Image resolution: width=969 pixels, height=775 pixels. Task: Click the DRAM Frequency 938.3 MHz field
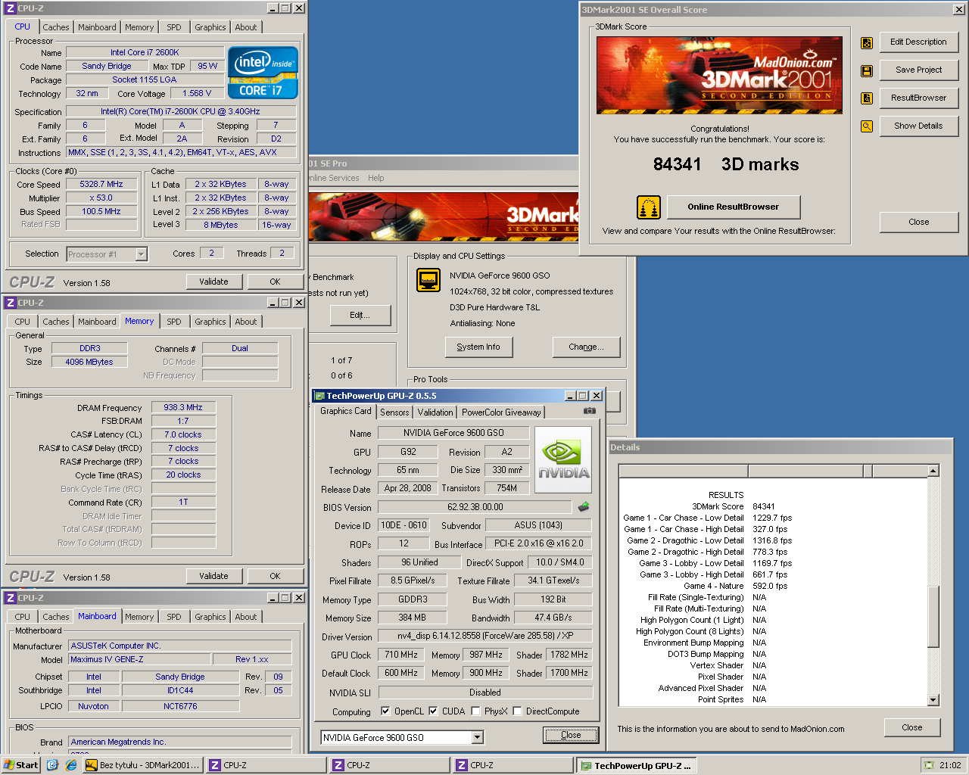click(183, 407)
